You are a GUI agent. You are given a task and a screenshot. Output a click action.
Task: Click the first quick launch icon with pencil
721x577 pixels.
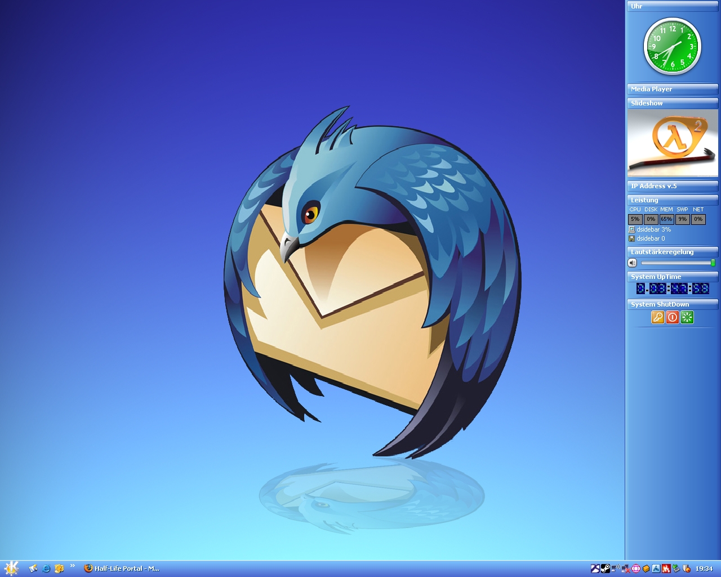[x=33, y=569]
